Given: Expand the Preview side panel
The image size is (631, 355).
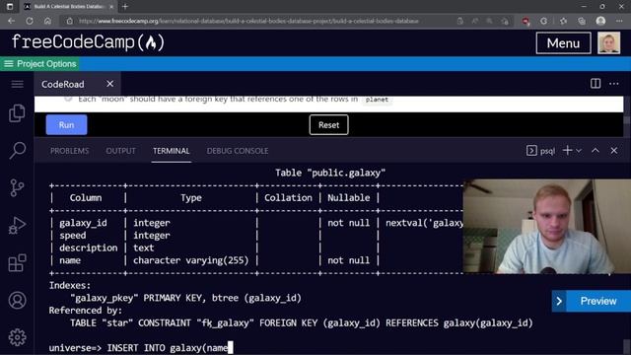Looking at the screenshot, I should coord(592,301).
